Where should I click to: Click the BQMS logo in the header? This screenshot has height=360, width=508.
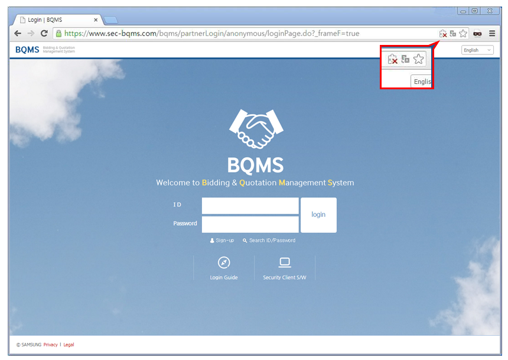[x=26, y=50]
